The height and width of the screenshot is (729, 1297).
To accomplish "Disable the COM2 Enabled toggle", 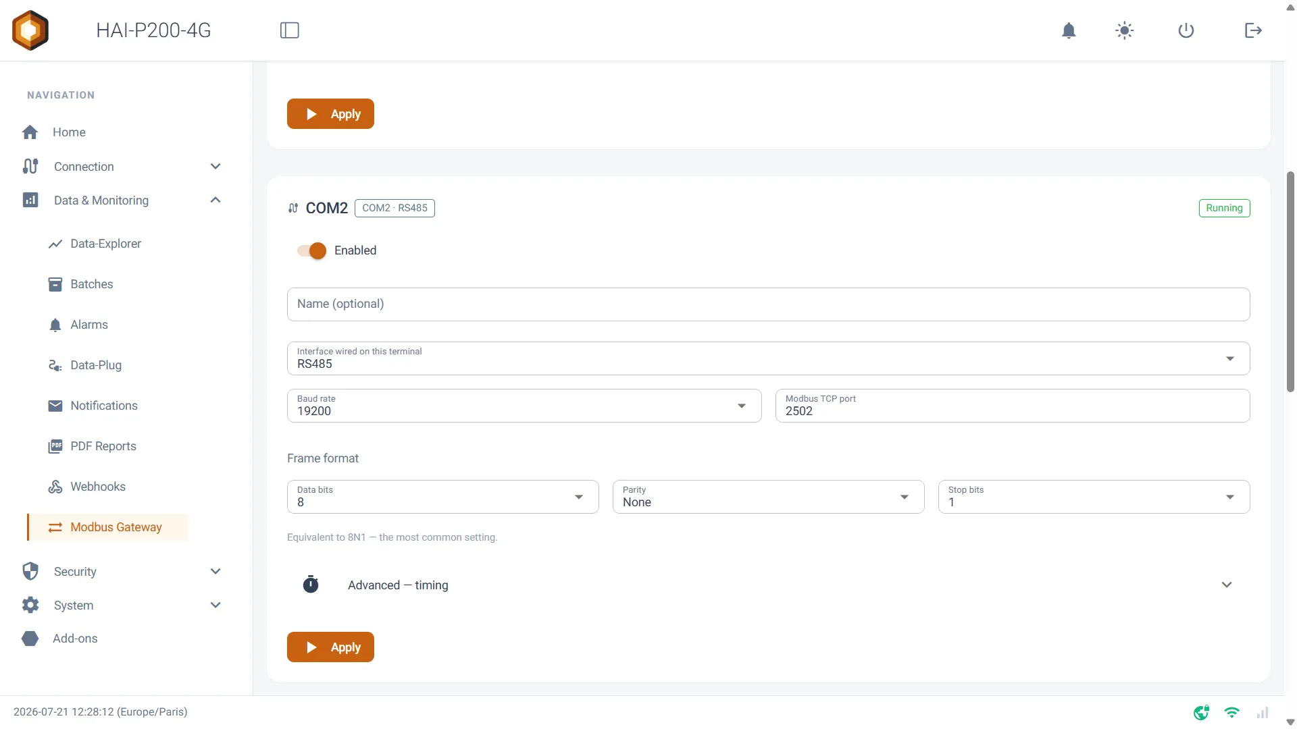I will [x=312, y=250].
